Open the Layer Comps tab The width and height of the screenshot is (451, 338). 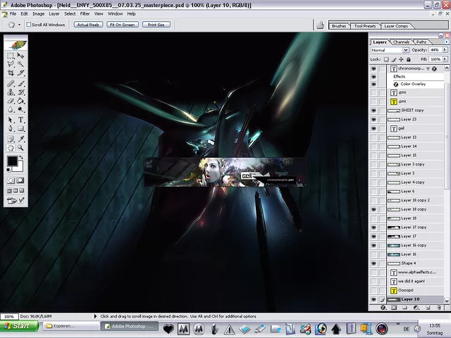[x=396, y=26]
